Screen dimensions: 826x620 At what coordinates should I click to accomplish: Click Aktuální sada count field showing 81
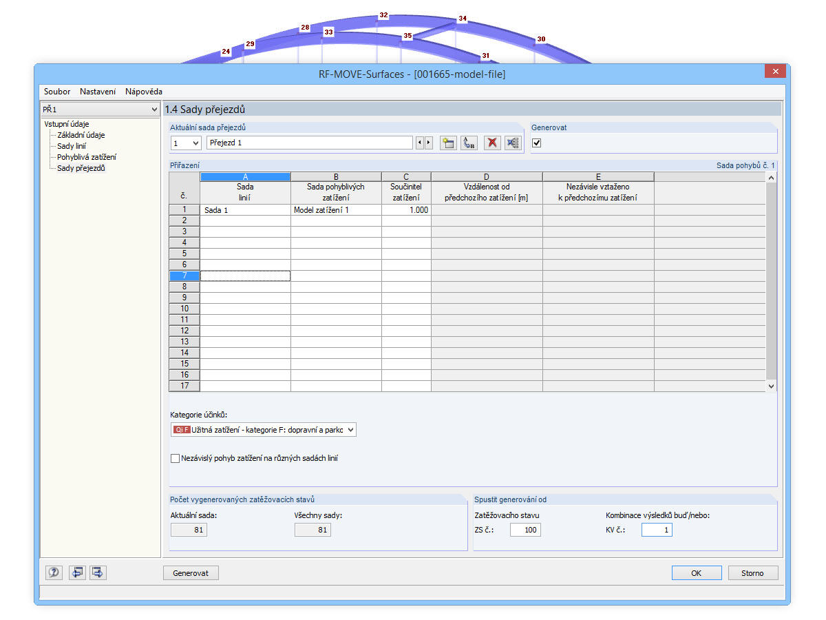tap(189, 530)
